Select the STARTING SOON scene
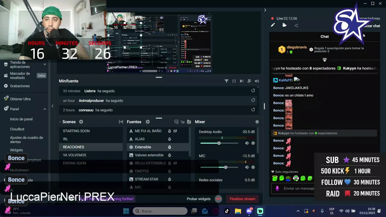The height and width of the screenshot is (217, 386). pos(91,131)
